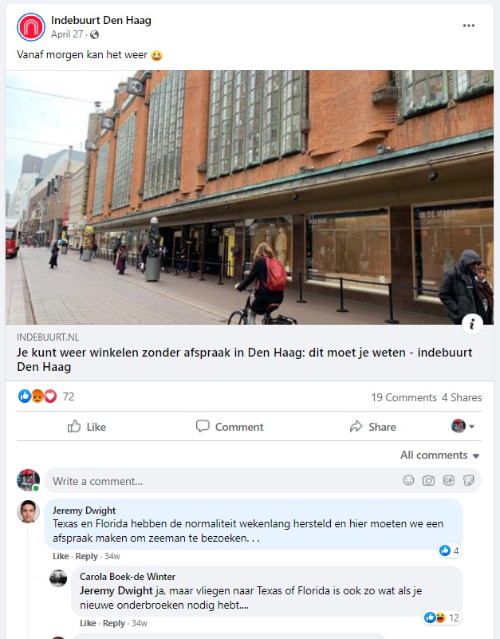Expand the All comments sorting dropdown
The width and height of the screenshot is (500, 639).
(x=439, y=455)
